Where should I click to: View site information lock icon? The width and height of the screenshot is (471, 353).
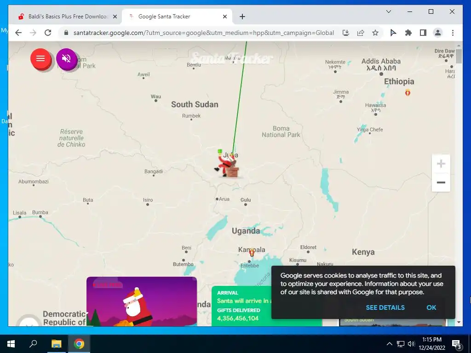[x=66, y=33]
